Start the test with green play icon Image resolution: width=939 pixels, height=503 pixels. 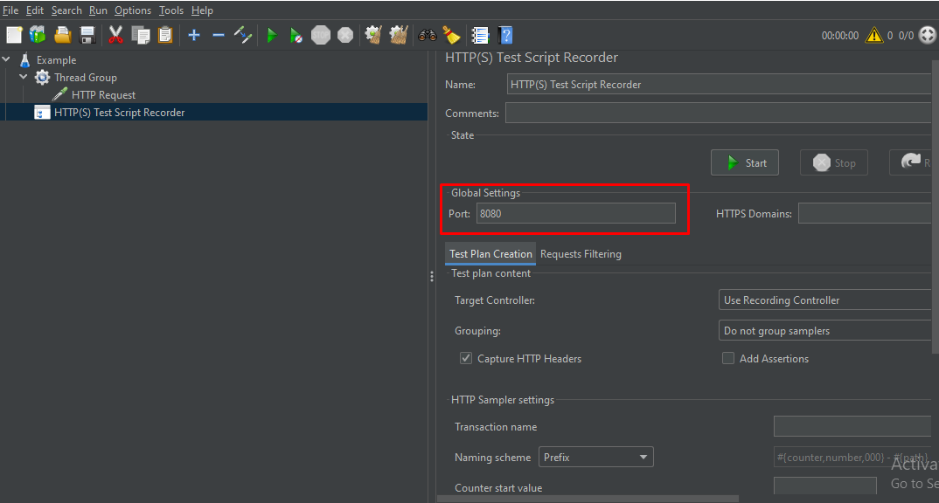(271, 35)
